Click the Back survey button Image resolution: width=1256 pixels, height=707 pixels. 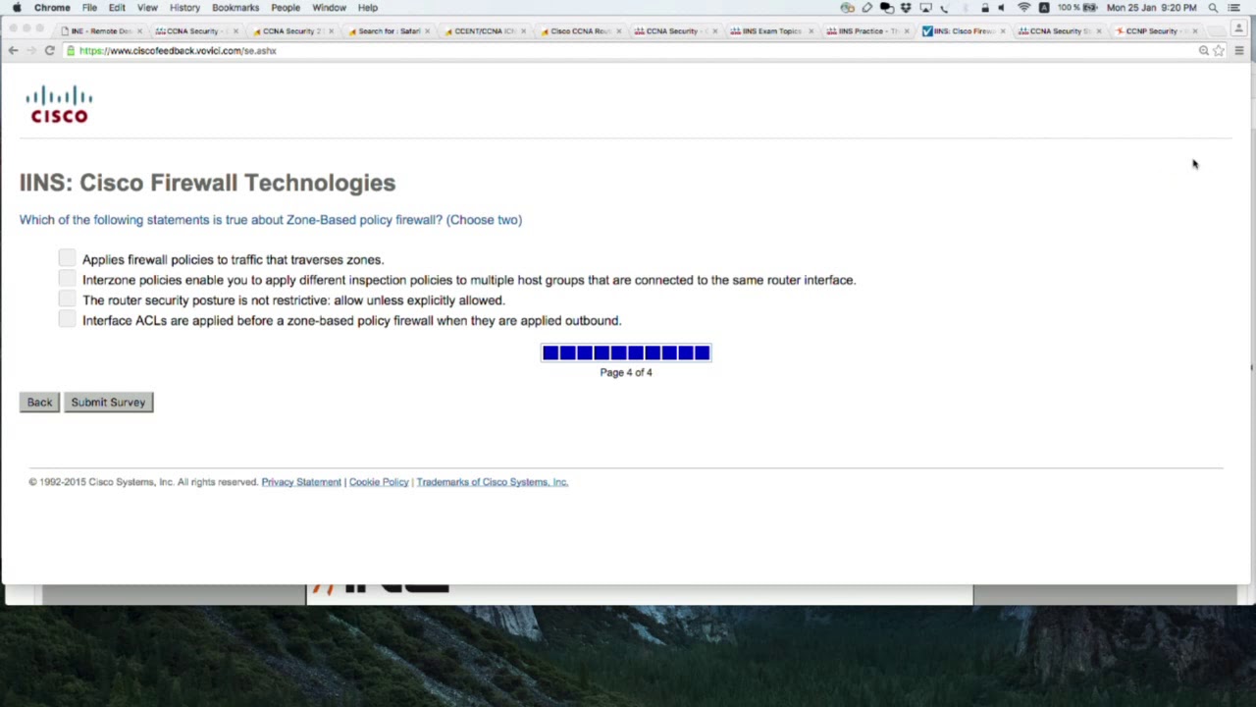pos(39,402)
